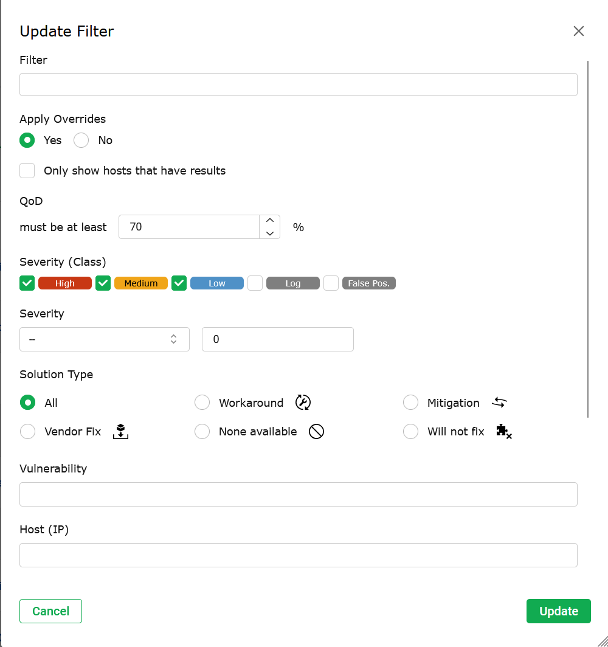Click the Workaround wrench icon
This screenshot has height=647, width=608.
[x=303, y=403]
